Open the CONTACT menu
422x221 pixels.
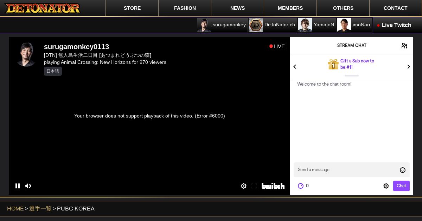tap(396, 8)
